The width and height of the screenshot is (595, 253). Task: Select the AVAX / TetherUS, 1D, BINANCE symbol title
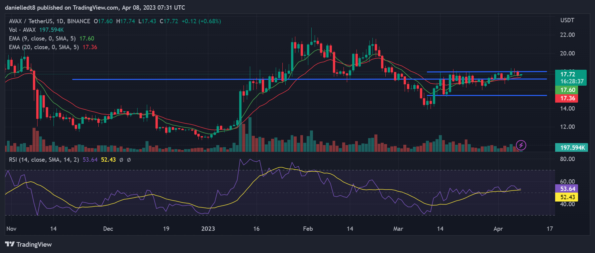point(50,21)
